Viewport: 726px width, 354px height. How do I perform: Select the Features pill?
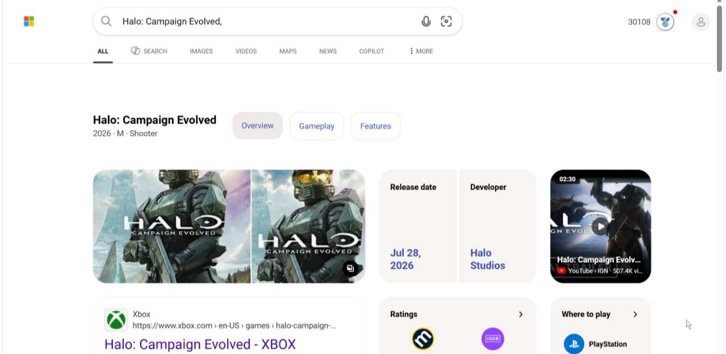[375, 126]
